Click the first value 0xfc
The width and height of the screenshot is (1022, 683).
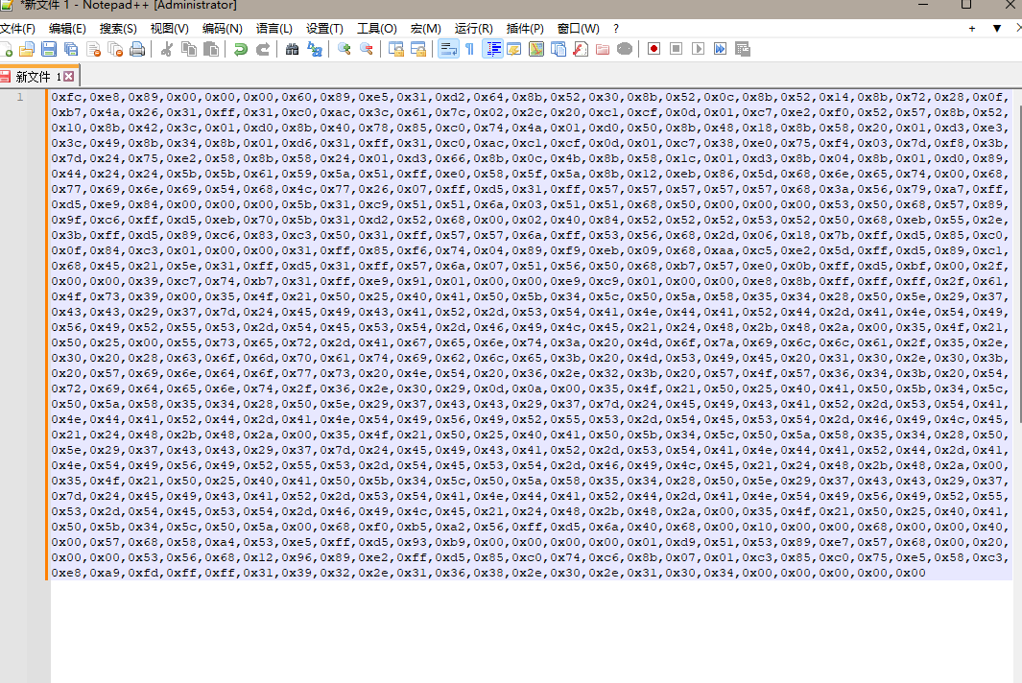(x=67, y=97)
